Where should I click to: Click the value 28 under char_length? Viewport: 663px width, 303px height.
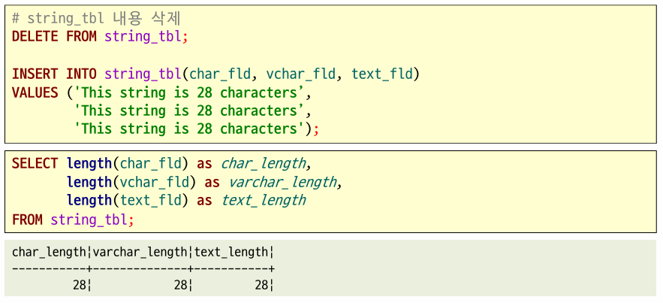pyautogui.click(x=80, y=285)
